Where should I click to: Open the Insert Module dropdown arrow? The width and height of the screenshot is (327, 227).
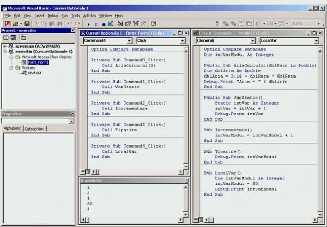21,24
